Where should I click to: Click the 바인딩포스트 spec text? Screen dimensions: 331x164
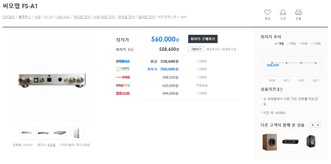tap(168, 17)
